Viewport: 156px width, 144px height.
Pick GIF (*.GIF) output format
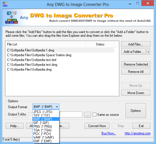[46, 123]
